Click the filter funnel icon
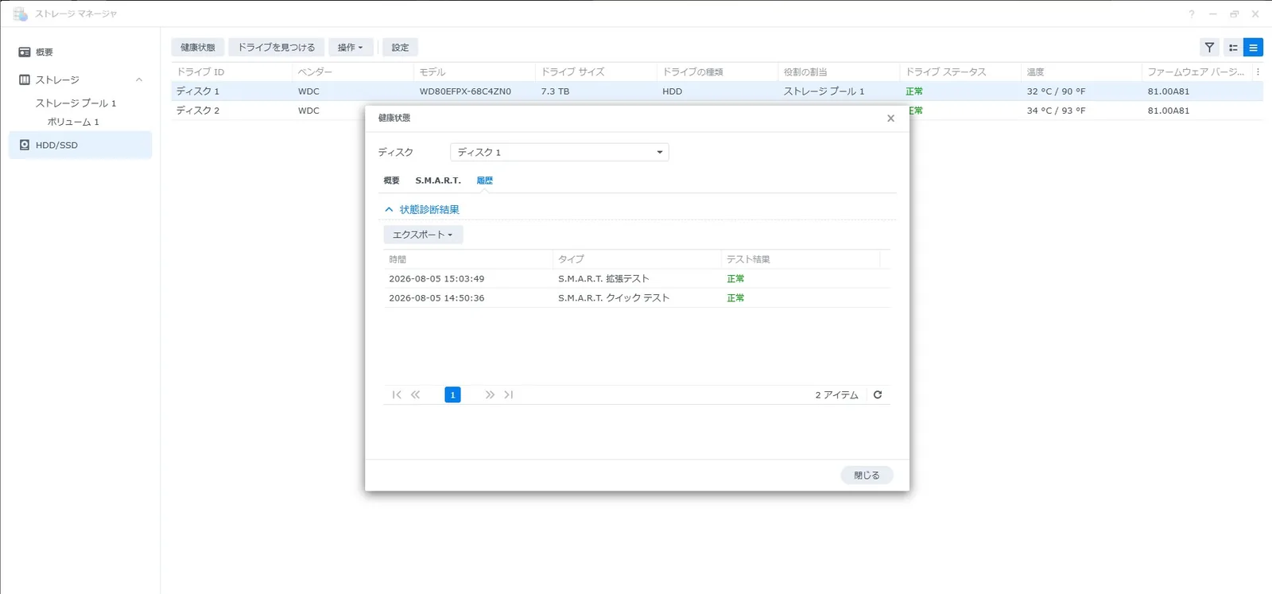Screen dimensions: 1272x594 [1209, 48]
